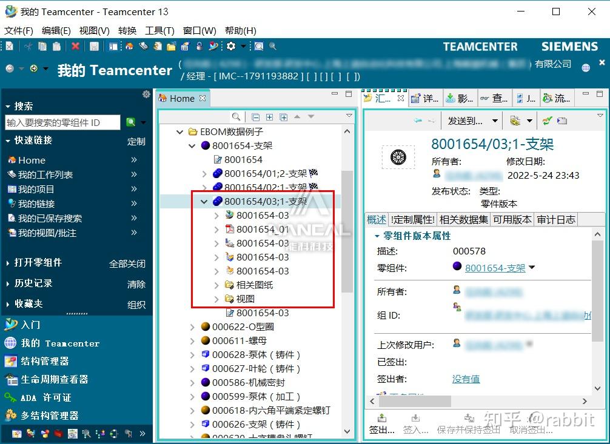Click the Copy icon in the top toolbar
Viewport: 610px width, 444px height.
pyautogui.click(x=41, y=46)
